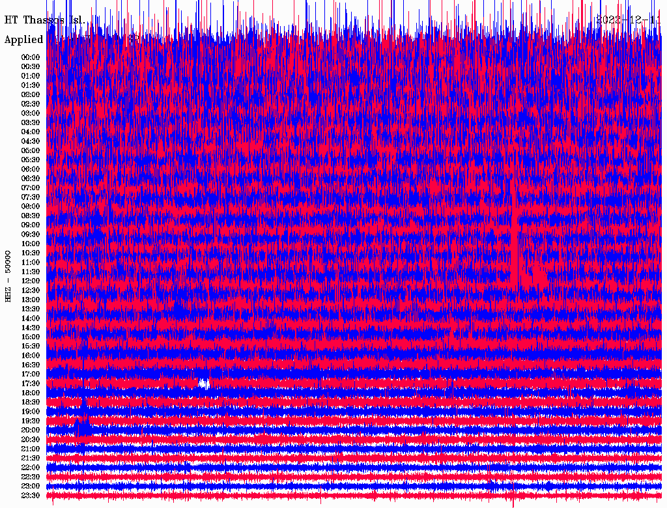The width and height of the screenshot is (667, 508).
Task: Select the 22:30 time label
Action: pyautogui.click(x=31, y=477)
